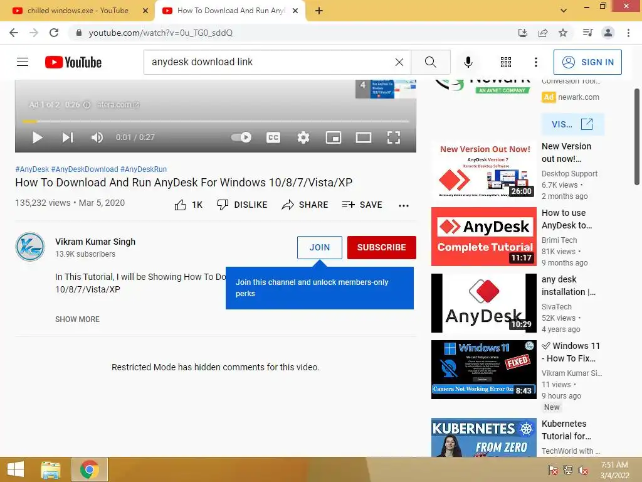This screenshot has width=642, height=482.
Task: Bookmark this page with the star icon
Action: point(563,33)
